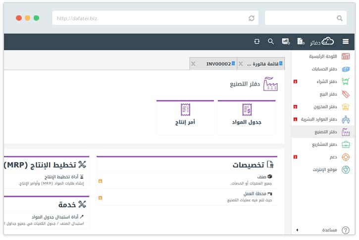Open دفتر المشاريع briefcase icon
Screen dimensions: 359x240
(346, 144)
